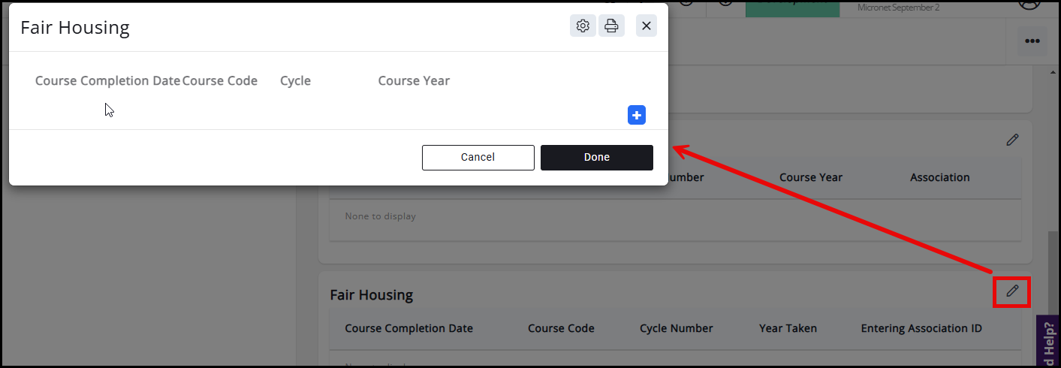The image size is (1061, 368).
Task: Open the dialog settings gear
Action: [583, 26]
